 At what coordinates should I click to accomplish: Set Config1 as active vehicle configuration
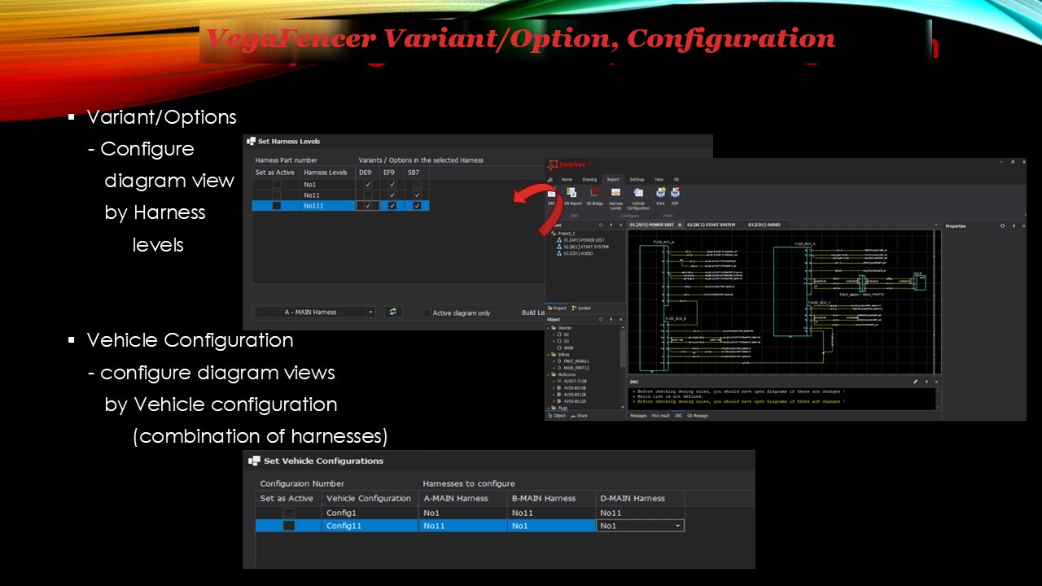point(288,513)
